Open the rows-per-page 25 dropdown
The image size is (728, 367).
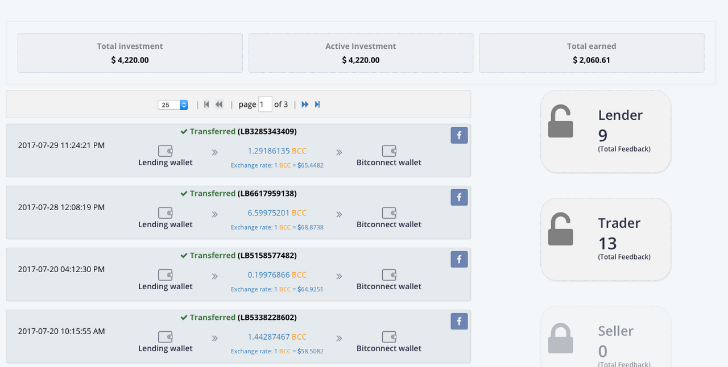pyautogui.click(x=173, y=105)
